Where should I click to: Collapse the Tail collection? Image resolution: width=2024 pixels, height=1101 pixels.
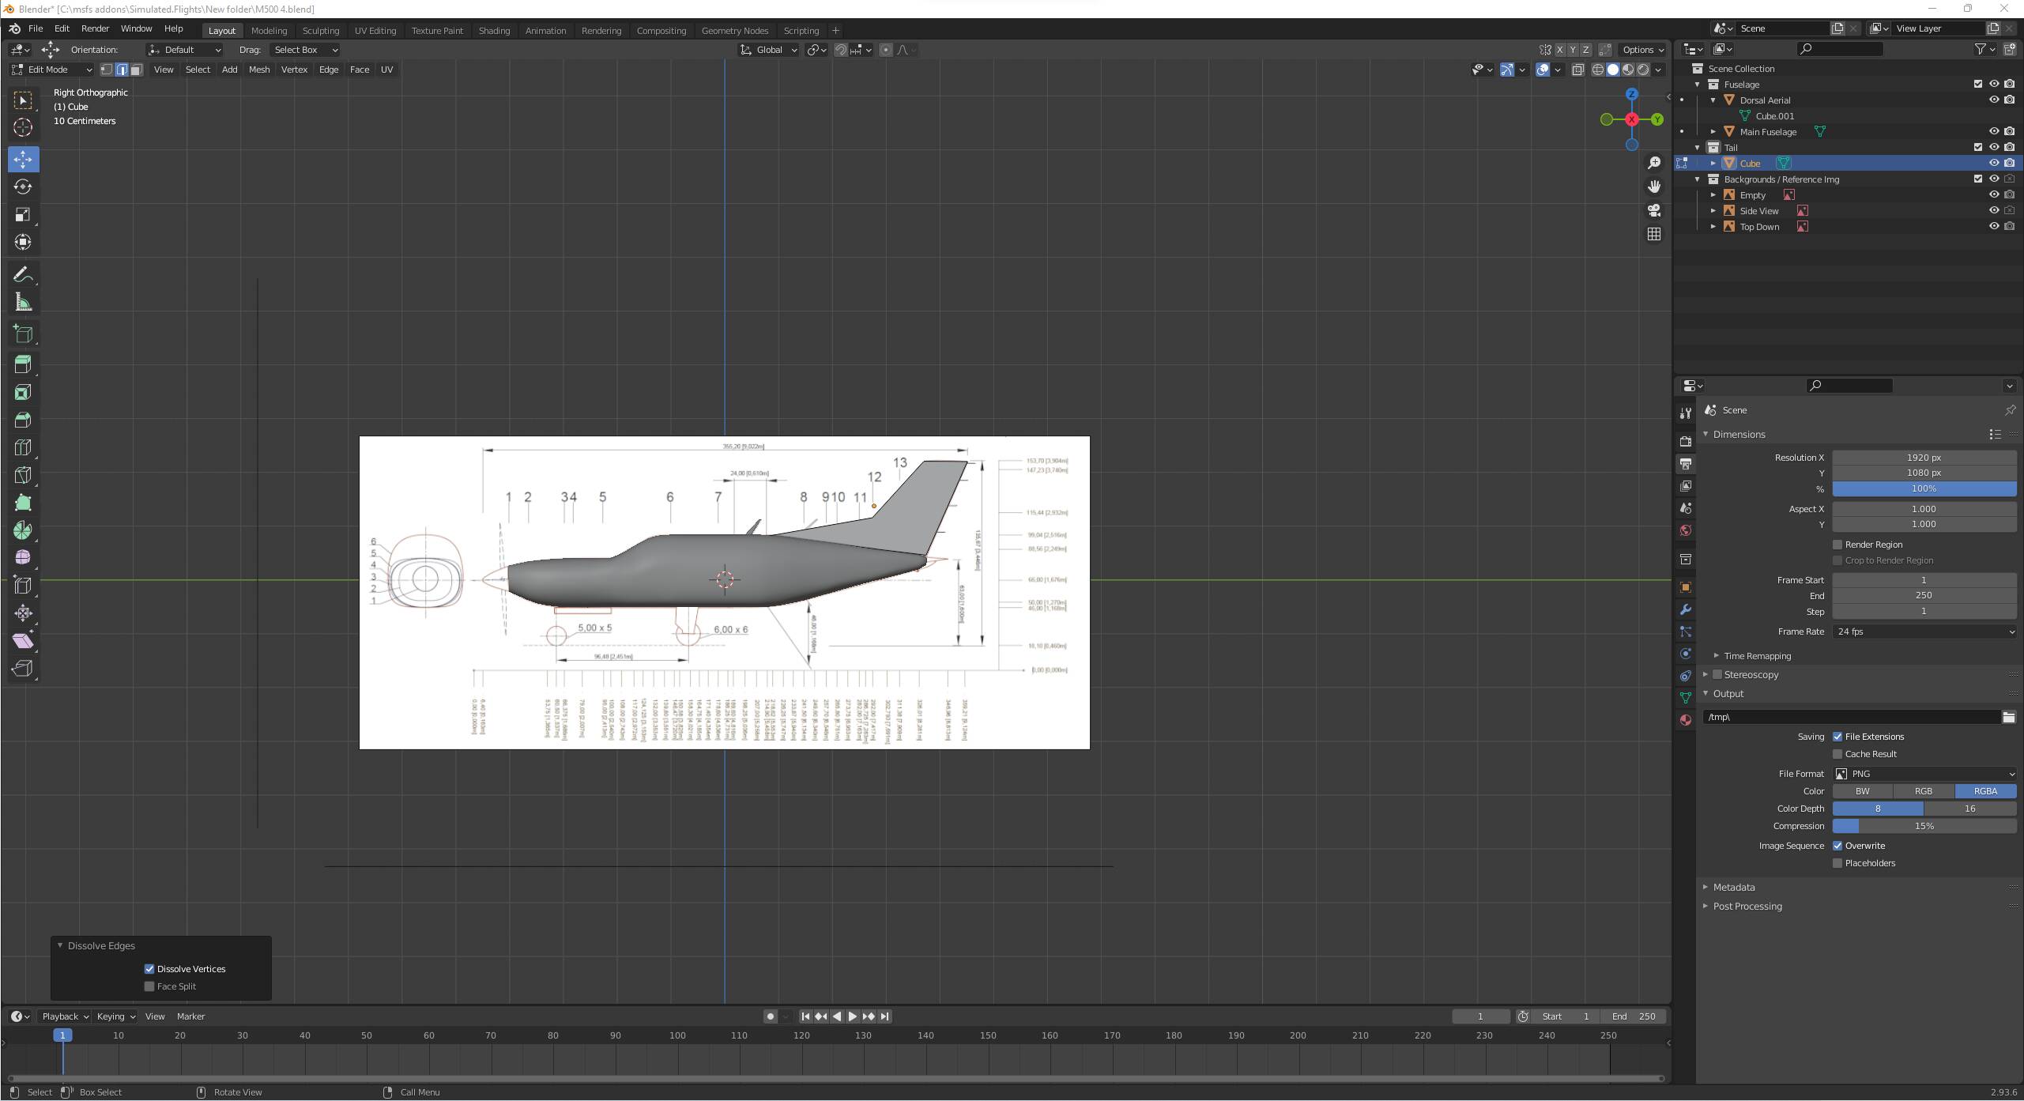tap(1697, 148)
